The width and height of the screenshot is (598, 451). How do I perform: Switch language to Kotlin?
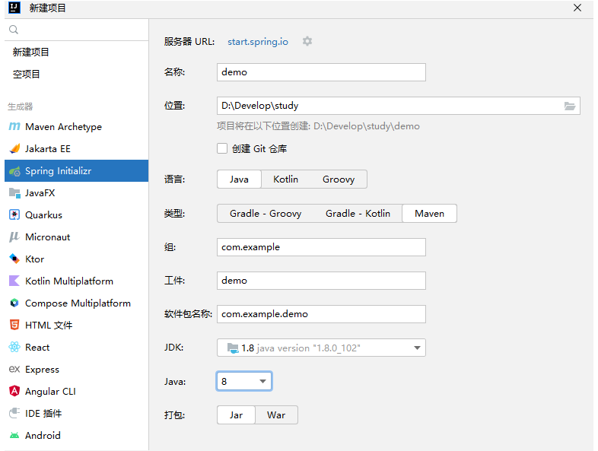pos(285,179)
